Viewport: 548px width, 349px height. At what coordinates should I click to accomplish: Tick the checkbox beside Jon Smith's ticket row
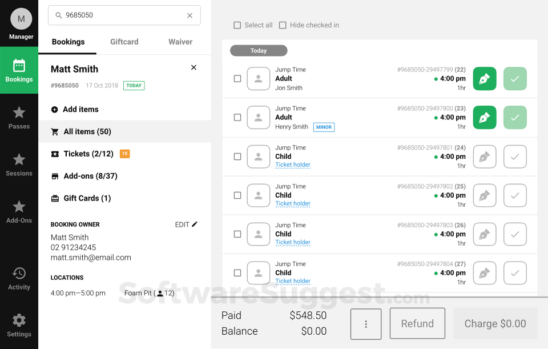[237, 79]
